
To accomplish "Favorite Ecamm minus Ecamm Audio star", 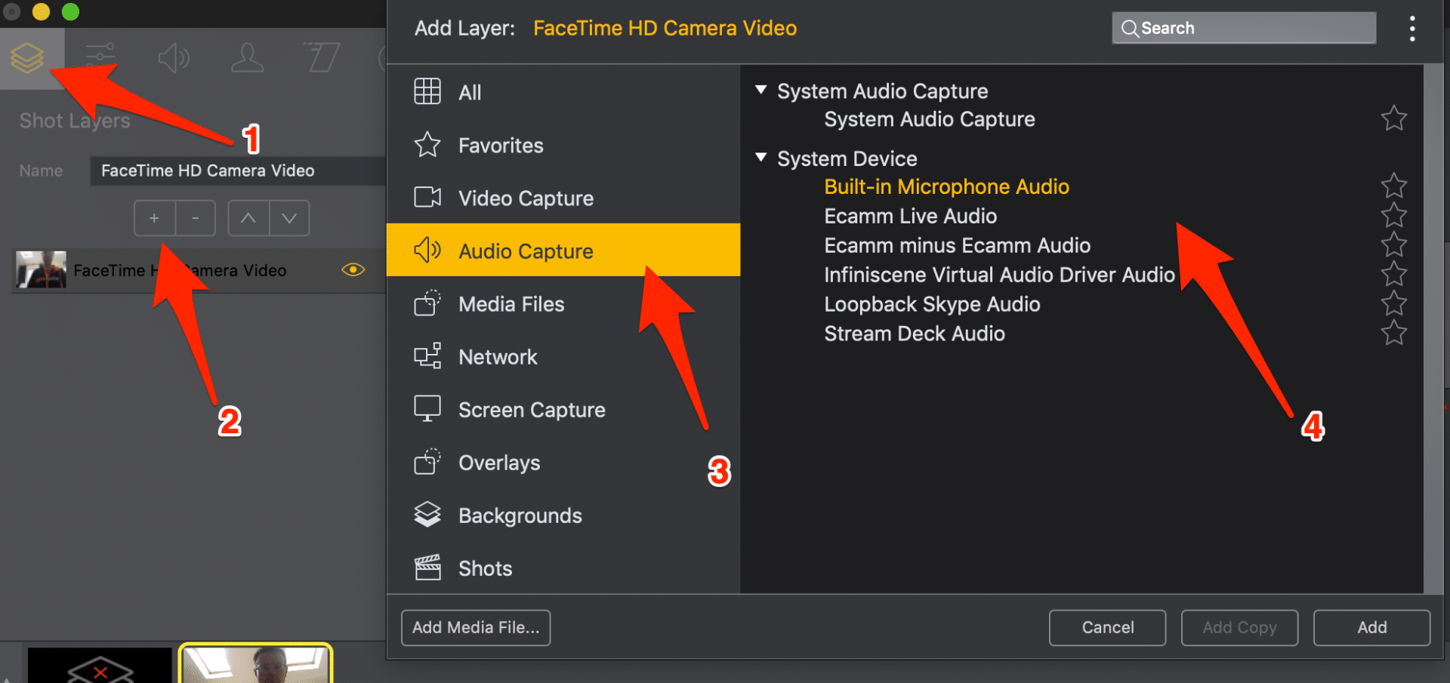I will coord(1394,245).
